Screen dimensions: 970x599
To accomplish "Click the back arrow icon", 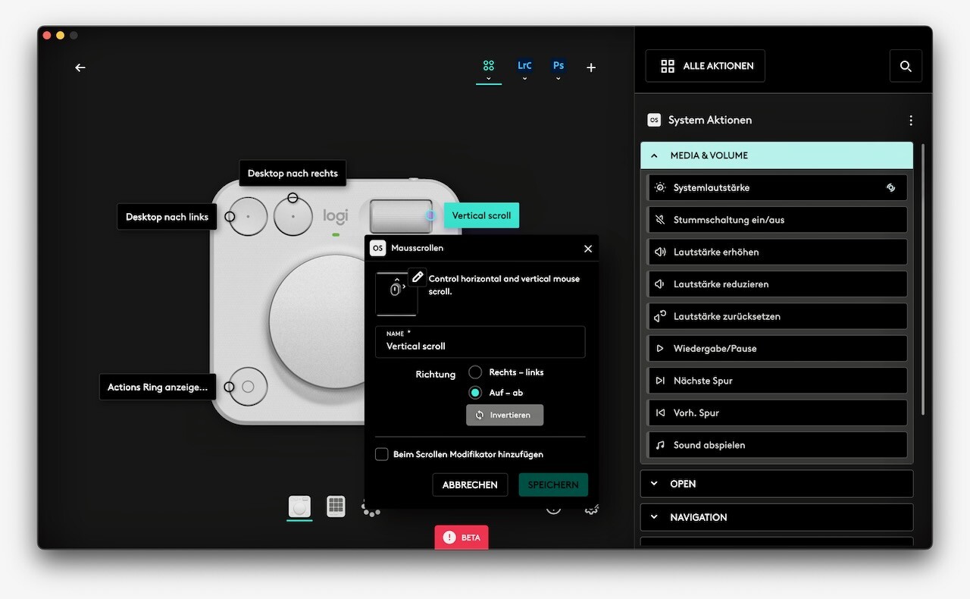I will tap(80, 67).
